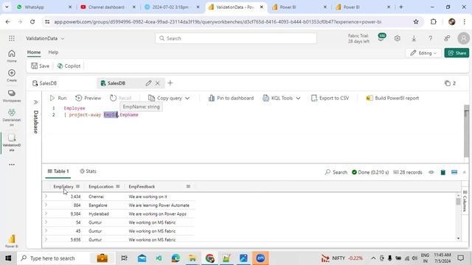Copy results with the clipboard icon
This screenshot has width=472, height=265.
pyautogui.click(x=442, y=172)
